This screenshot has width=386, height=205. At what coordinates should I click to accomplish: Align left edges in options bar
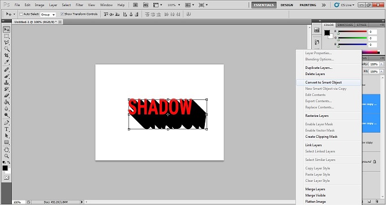tap(125, 14)
